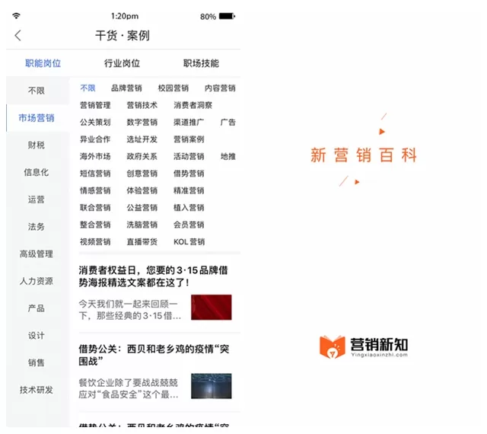Select 法务 category in sidebar
Image resolution: width=487 pixels, height=434 pixels.
click(x=37, y=227)
